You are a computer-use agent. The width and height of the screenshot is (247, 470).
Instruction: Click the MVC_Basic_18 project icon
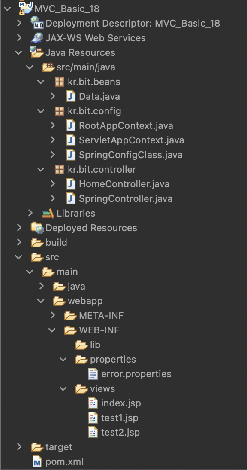point(26,9)
